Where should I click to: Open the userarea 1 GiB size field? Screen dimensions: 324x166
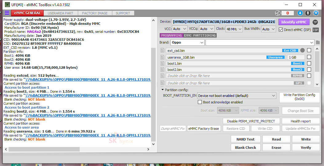pyautogui.click(x=296, y=57)
